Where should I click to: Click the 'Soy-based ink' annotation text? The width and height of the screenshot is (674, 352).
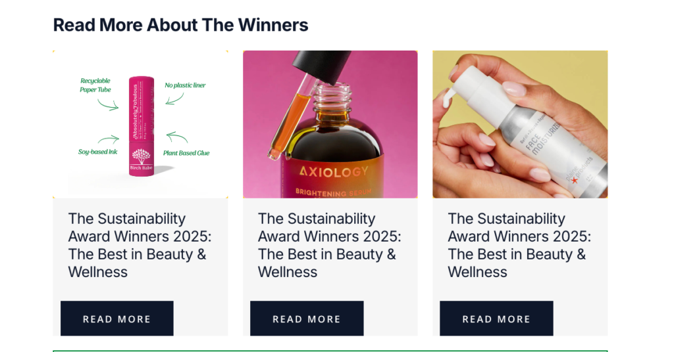point(97,152)
